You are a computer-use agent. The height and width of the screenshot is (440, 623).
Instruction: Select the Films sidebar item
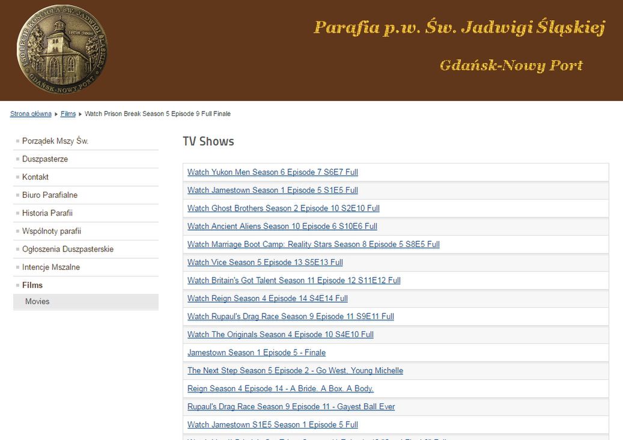pyautogui.click(x=32, y=285)
